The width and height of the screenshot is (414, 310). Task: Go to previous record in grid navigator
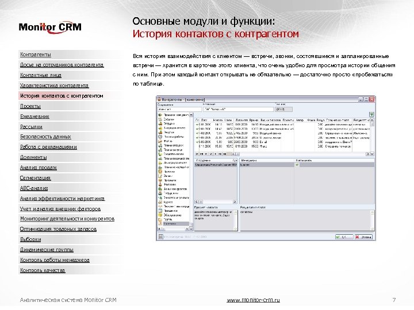coord(206,154)
